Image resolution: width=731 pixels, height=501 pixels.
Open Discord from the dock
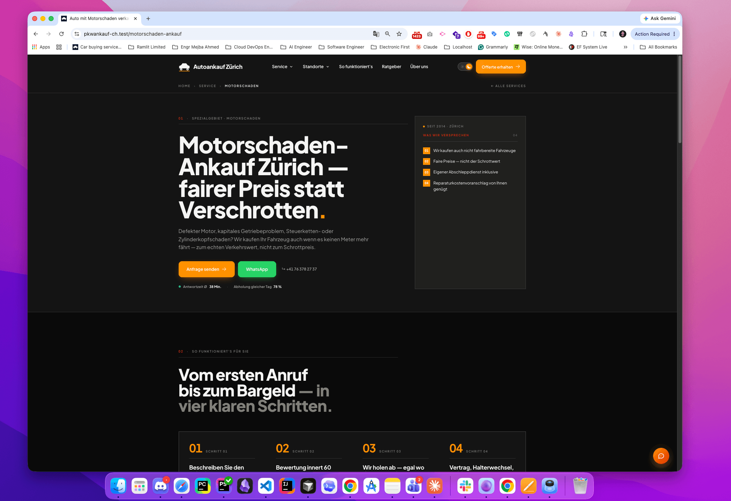coord(160,486)
